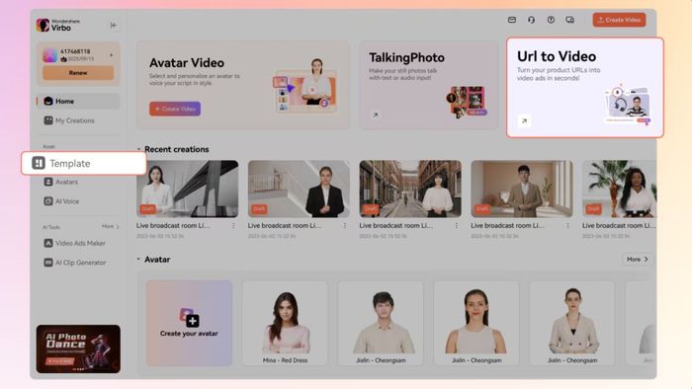Image resolution: width=692 pixels, height=389 pixels.
Task: Open the AI Photo Dance banner
Action: coord(78,349)
